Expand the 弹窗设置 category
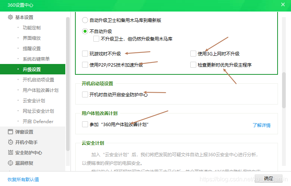 (x=24, y=132)
